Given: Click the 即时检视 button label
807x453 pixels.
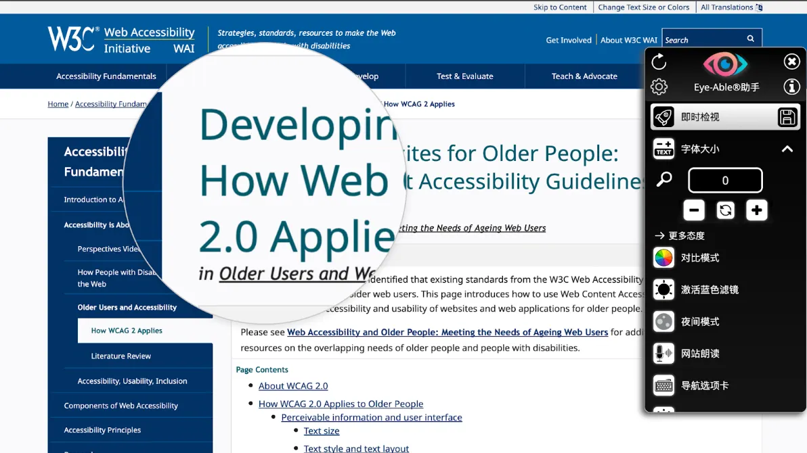Looking at the screenshot, I should pyautogui.click(x=700, y=117).
